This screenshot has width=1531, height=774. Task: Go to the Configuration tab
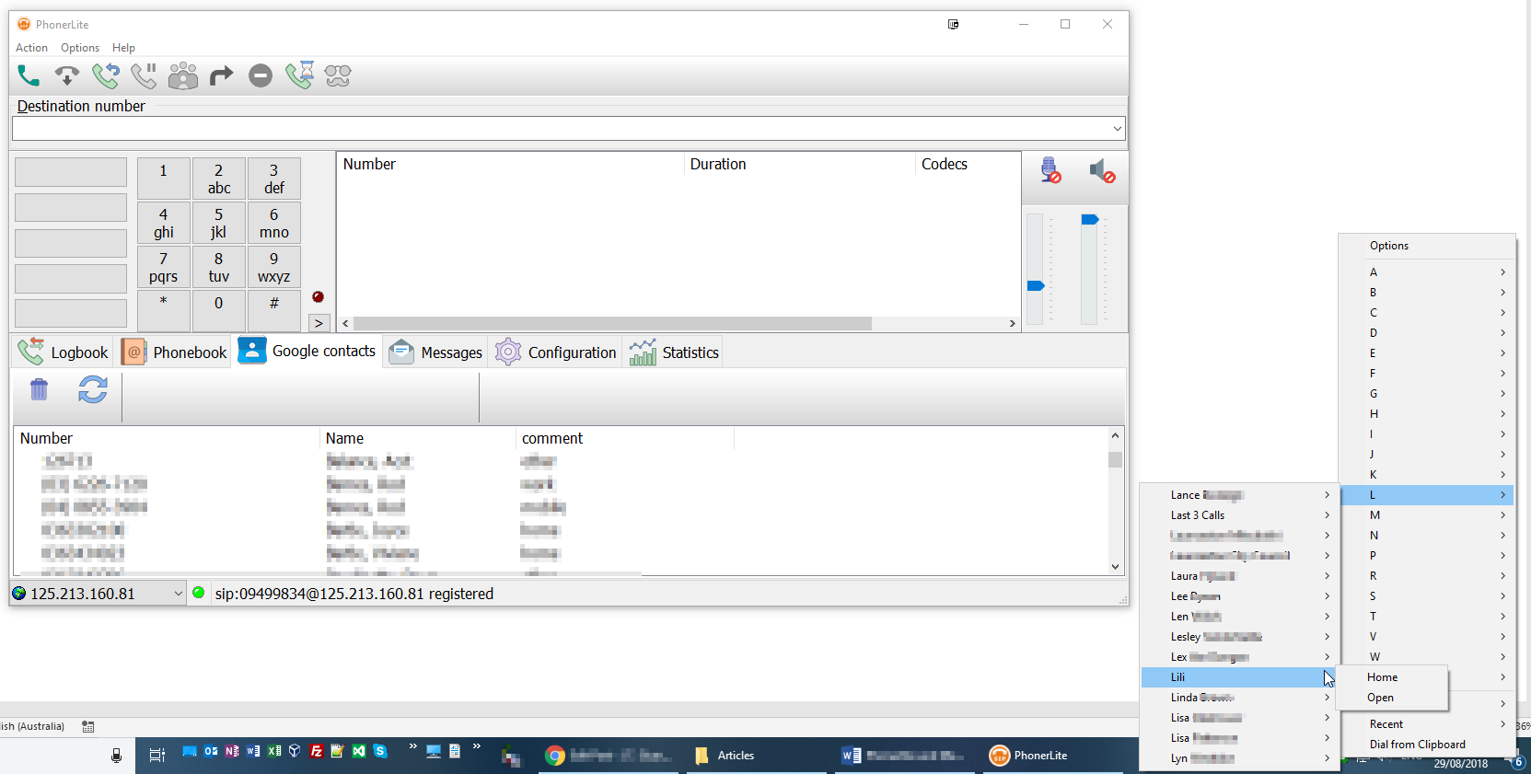(556, 352)
